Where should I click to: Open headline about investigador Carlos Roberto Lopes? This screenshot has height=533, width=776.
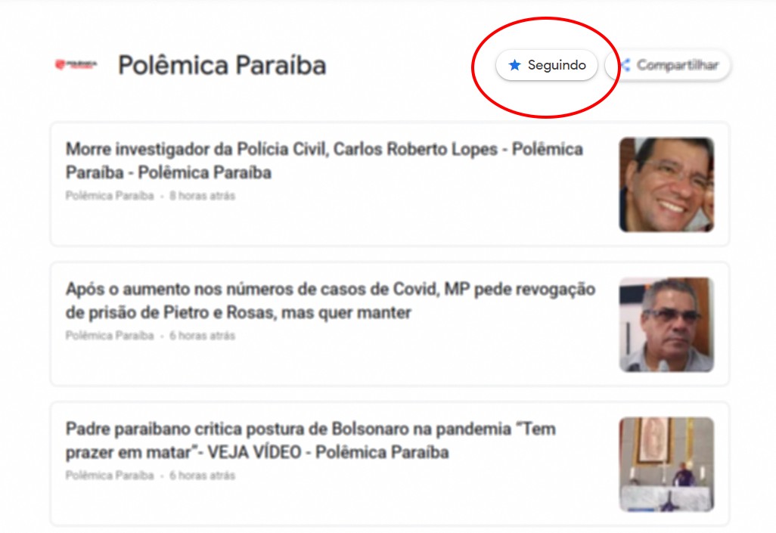(x=324, y=161)
